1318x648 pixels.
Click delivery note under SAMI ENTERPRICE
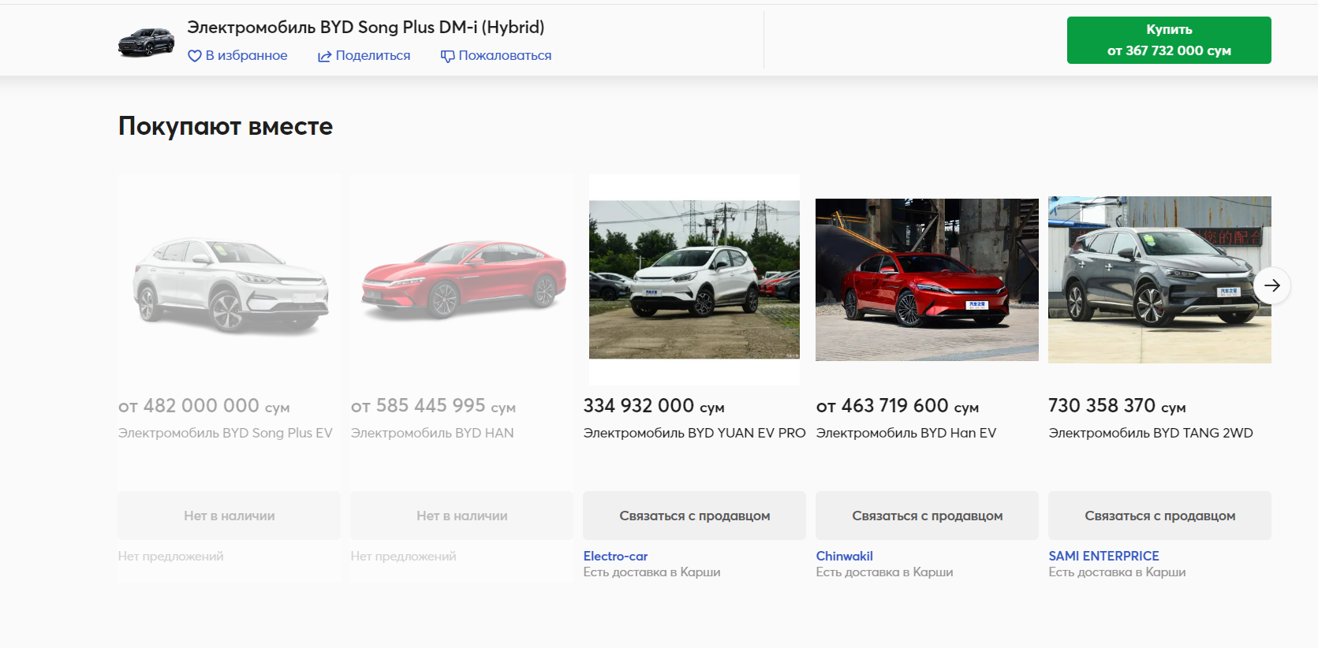click(1117, 572)
